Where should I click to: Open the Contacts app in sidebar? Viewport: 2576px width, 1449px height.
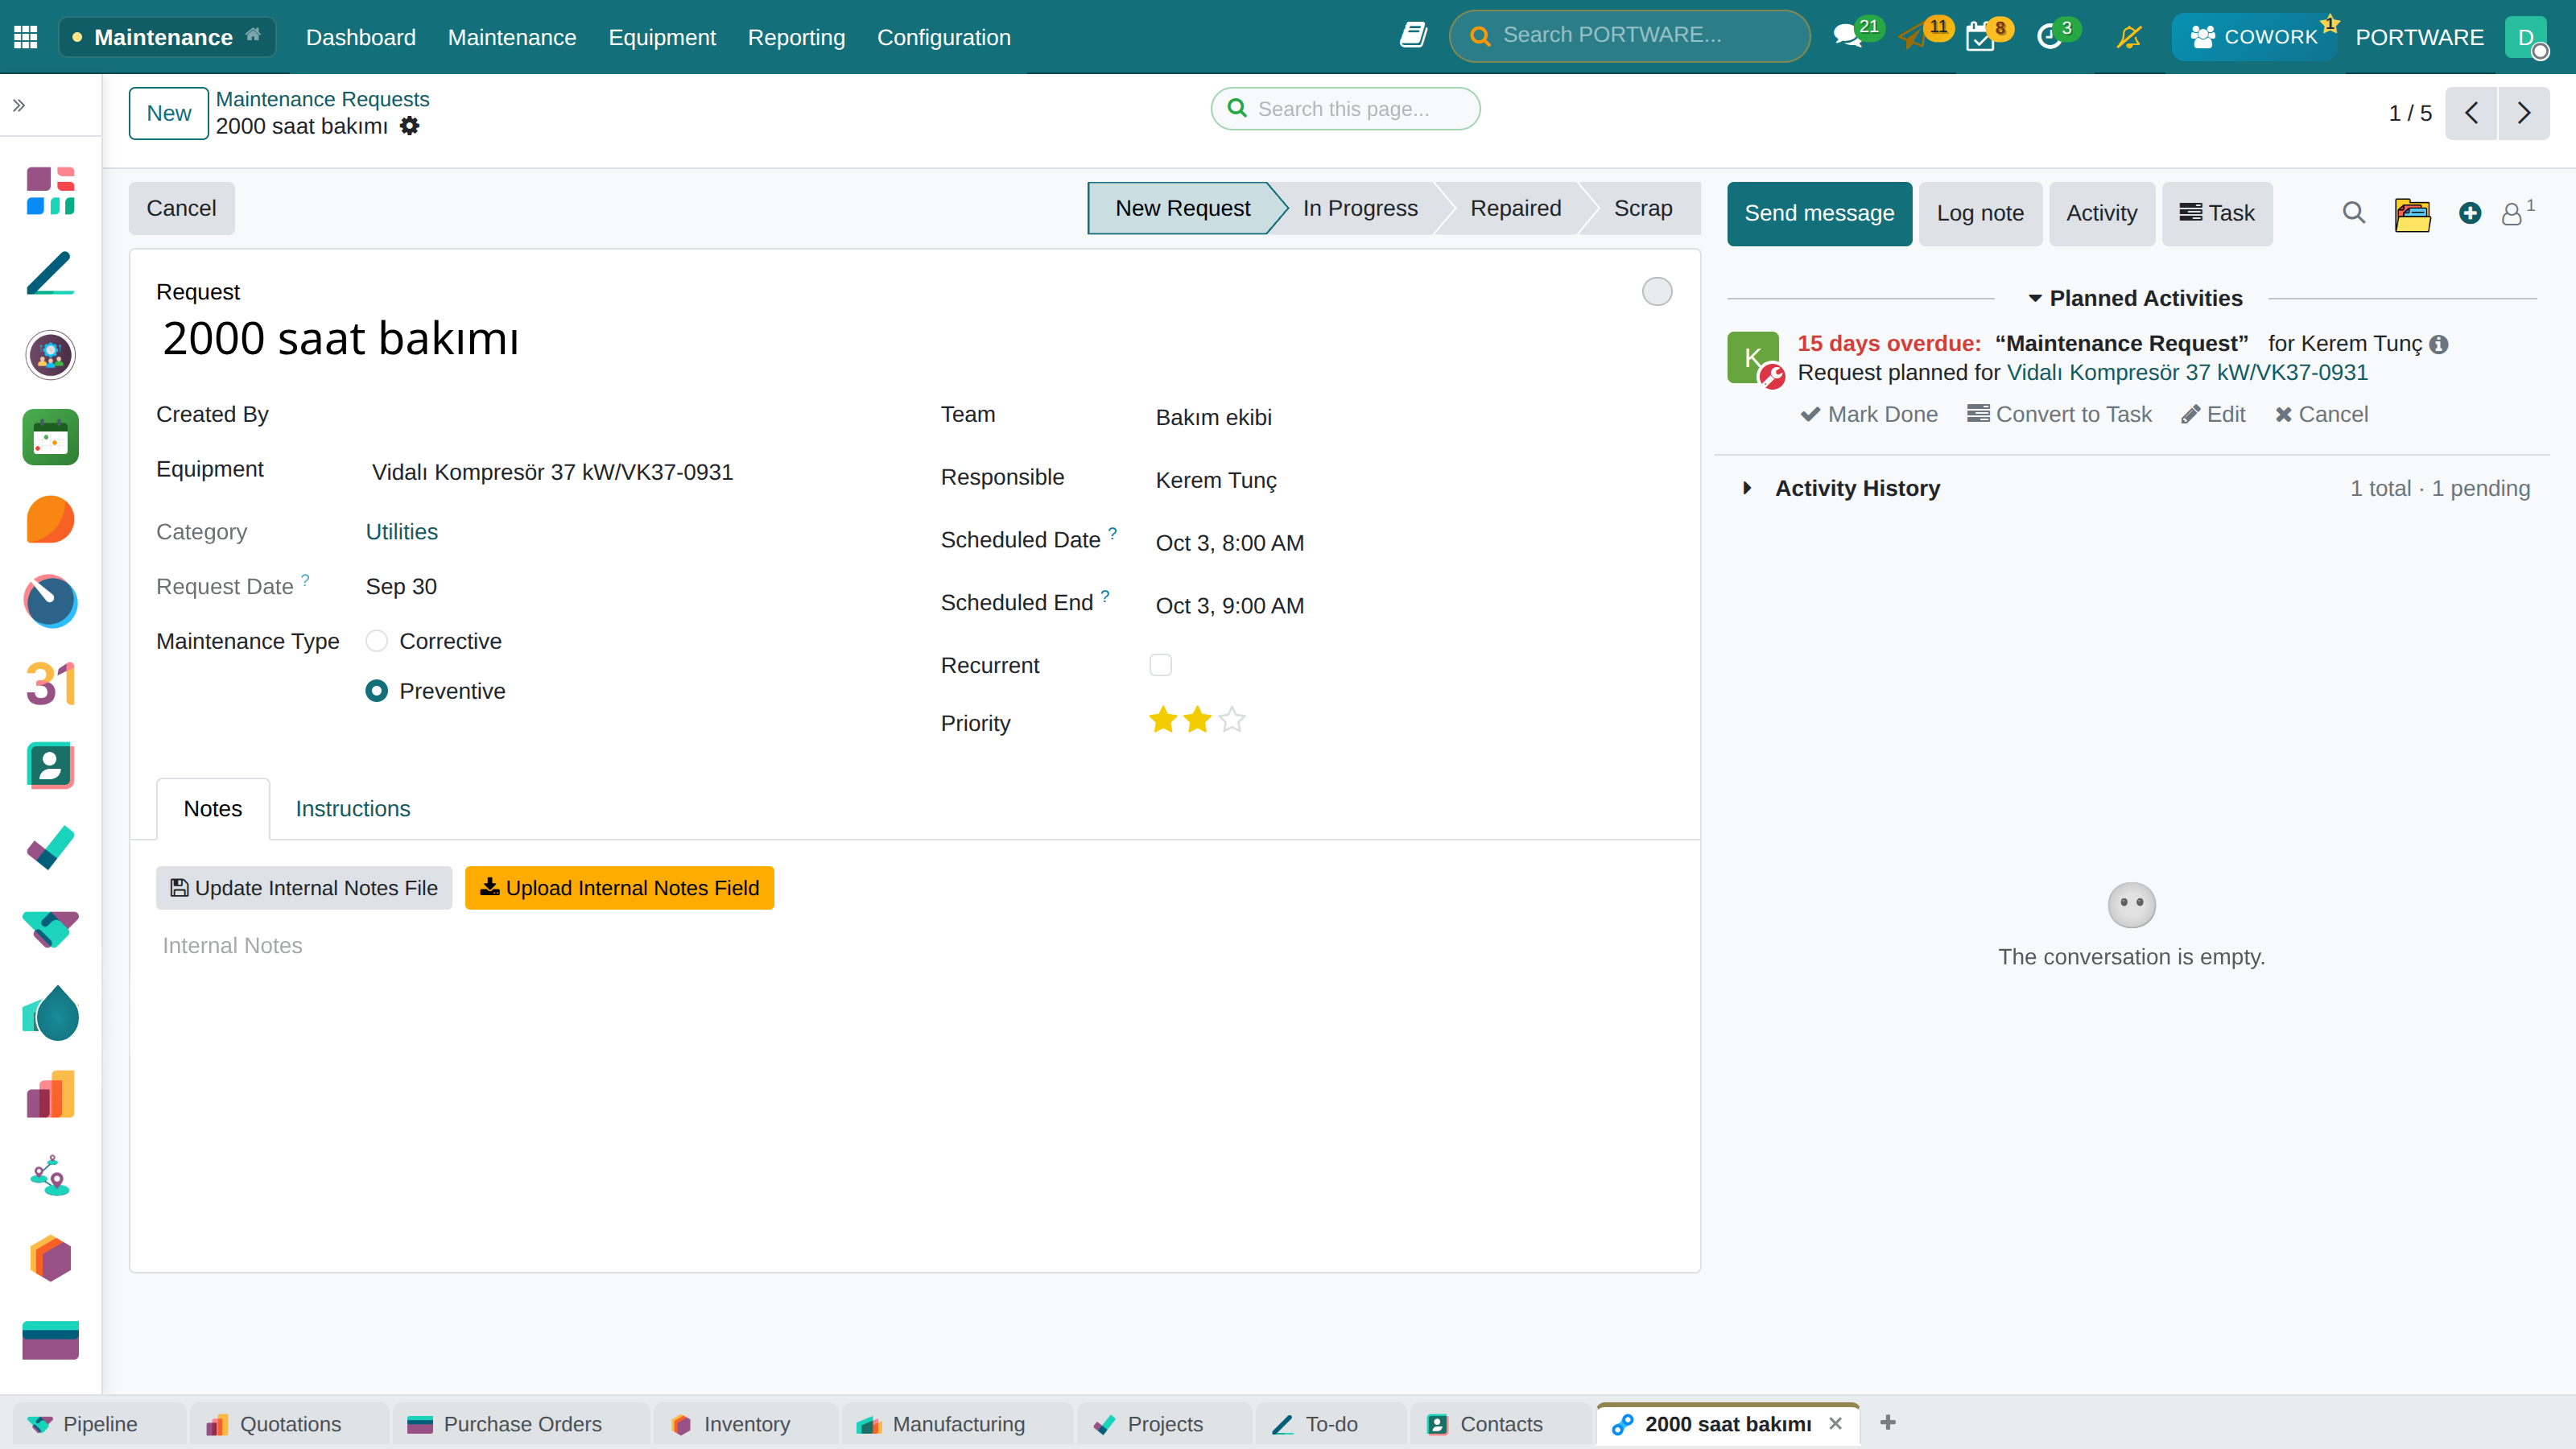coord(50,766)
